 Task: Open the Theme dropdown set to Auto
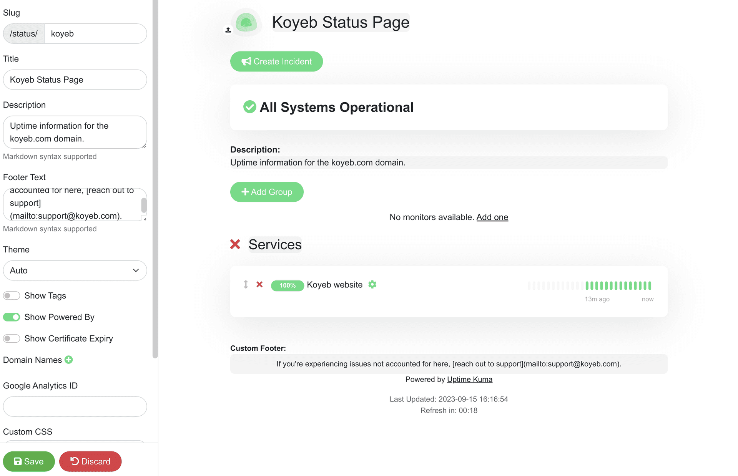(75, 270)
